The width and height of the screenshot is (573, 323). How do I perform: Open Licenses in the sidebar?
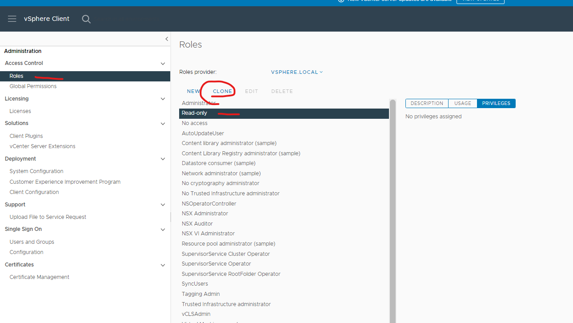pyautogui.click(x=20, y=111)
